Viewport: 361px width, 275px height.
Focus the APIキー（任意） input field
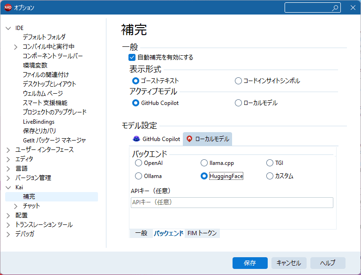232,202
